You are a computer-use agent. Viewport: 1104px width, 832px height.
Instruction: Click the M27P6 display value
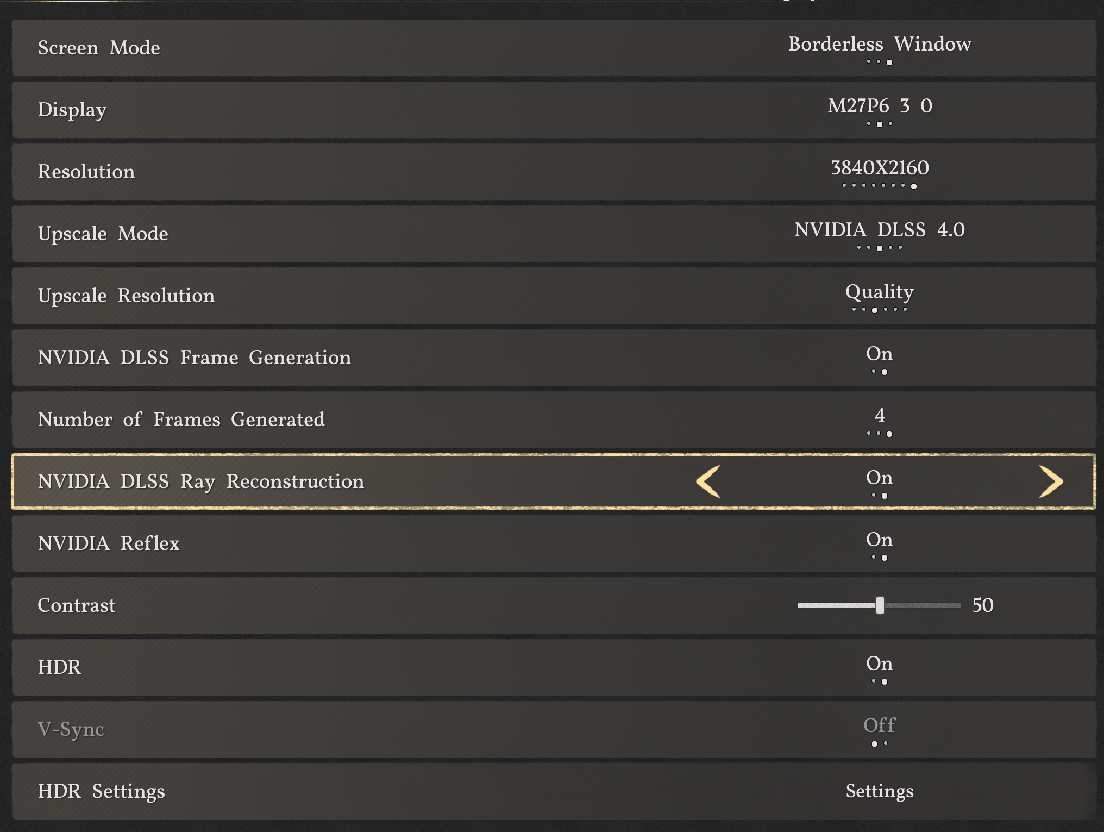(880, 106)
